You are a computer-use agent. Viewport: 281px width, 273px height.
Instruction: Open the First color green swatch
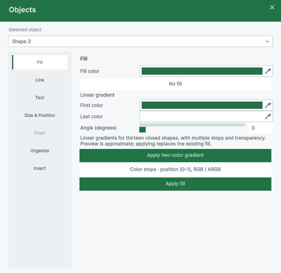coord(202,105)
